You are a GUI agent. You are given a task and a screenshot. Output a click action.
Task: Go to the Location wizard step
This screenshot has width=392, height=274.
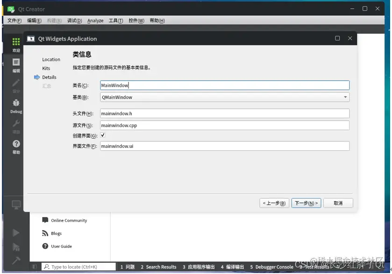(x=50, y=59)
